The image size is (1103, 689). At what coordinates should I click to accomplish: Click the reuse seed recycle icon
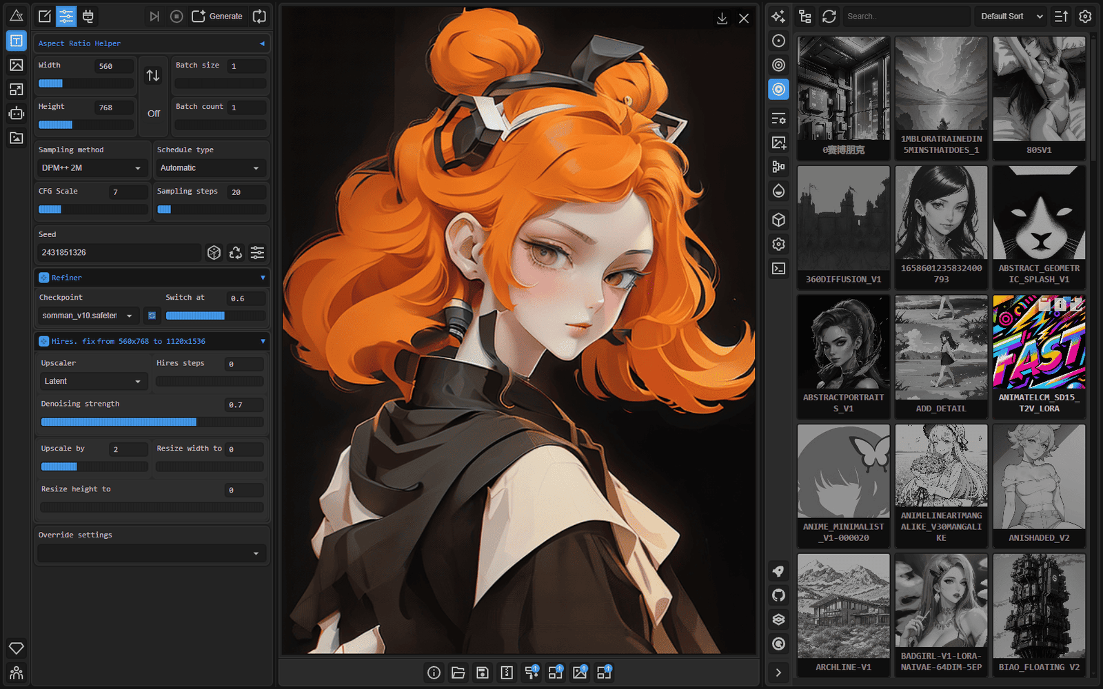236,253
